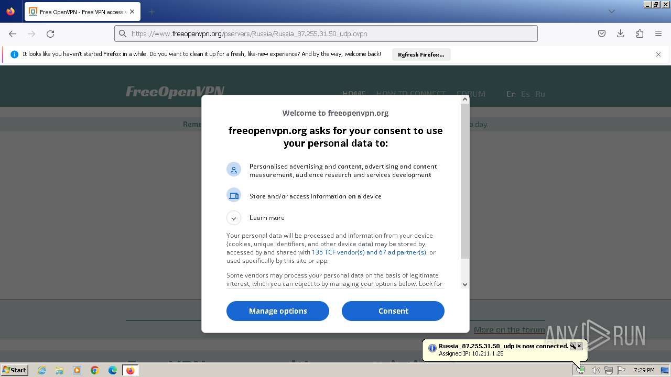Switch site language to En
Image resolution: width=671 pixels, height=377 pixels.
point(511,94)
